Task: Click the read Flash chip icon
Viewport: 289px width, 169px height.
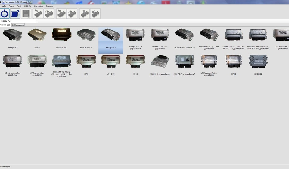Action: [x=38, y=14]
